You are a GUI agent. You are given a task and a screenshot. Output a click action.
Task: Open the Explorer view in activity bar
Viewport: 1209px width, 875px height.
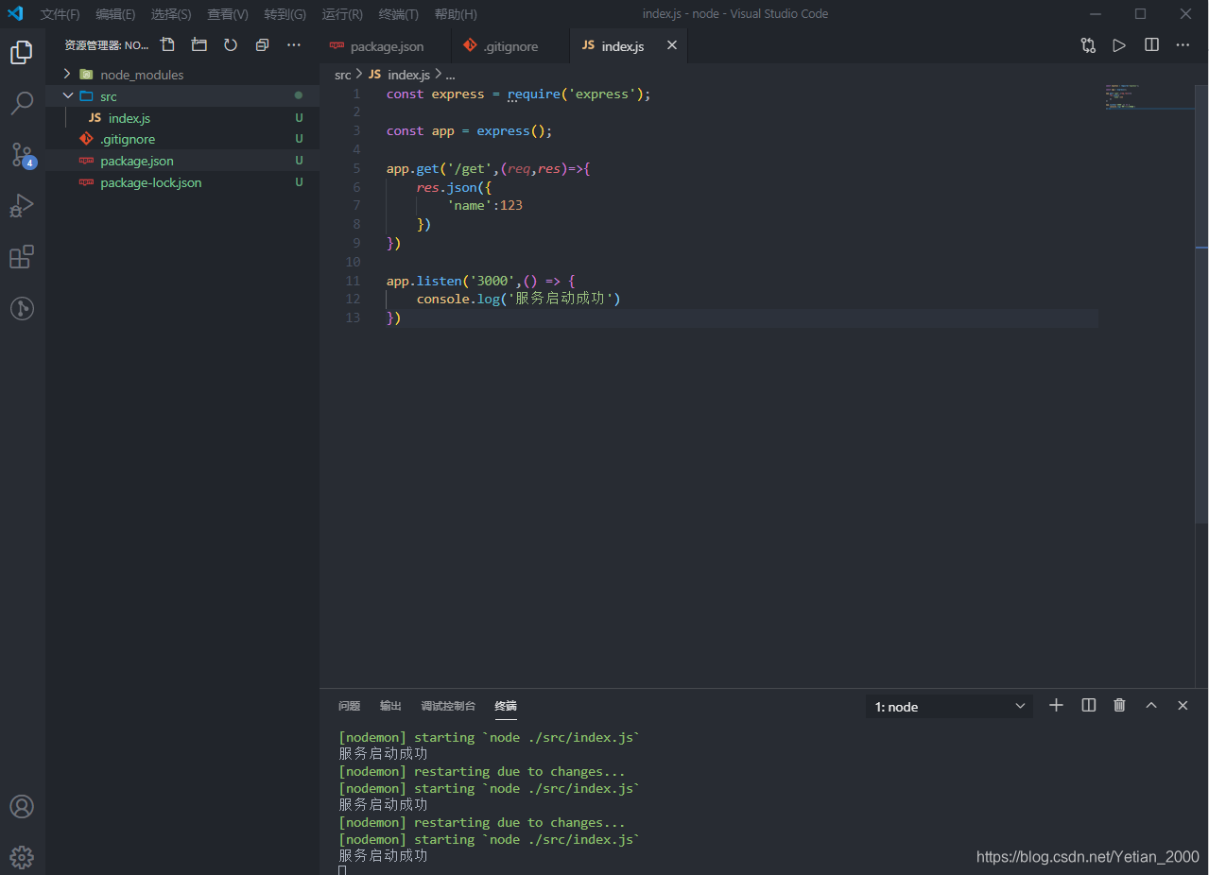[x=22, y=52]
